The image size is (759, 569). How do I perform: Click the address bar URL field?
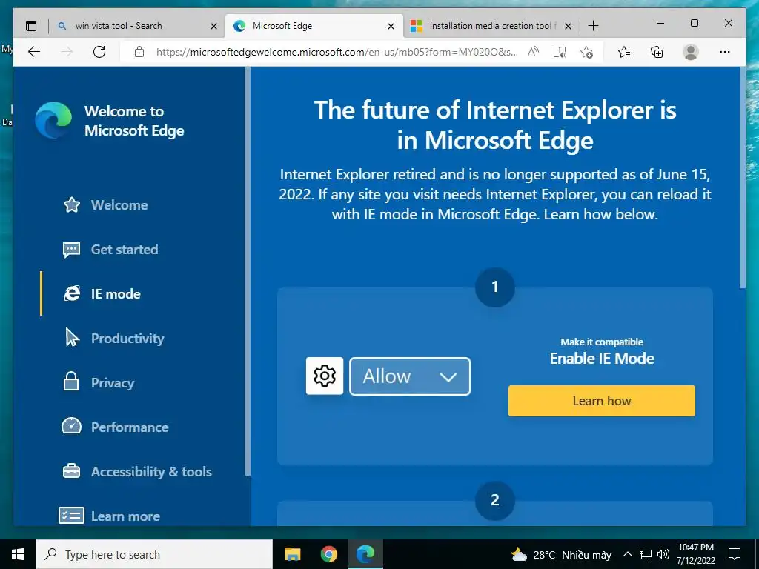coord(337,52)
